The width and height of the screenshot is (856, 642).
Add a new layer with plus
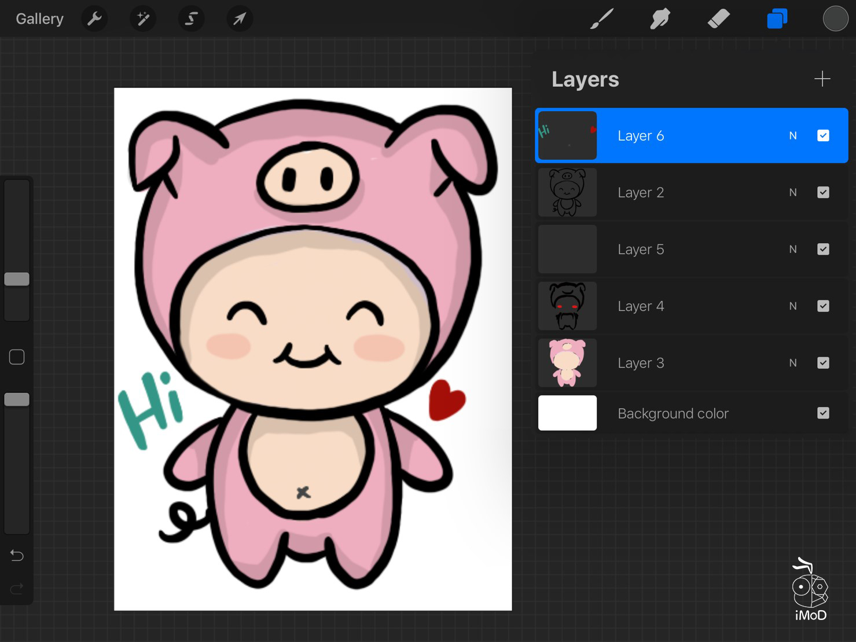coord(822,79)
